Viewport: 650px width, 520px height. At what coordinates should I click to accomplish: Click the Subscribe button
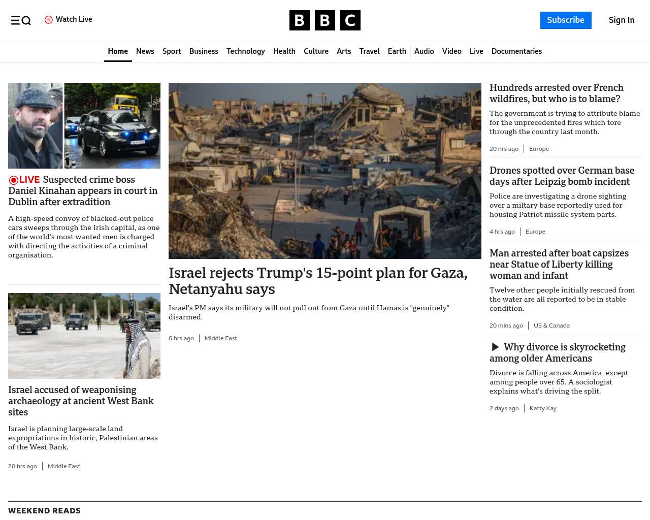(566, 20)
